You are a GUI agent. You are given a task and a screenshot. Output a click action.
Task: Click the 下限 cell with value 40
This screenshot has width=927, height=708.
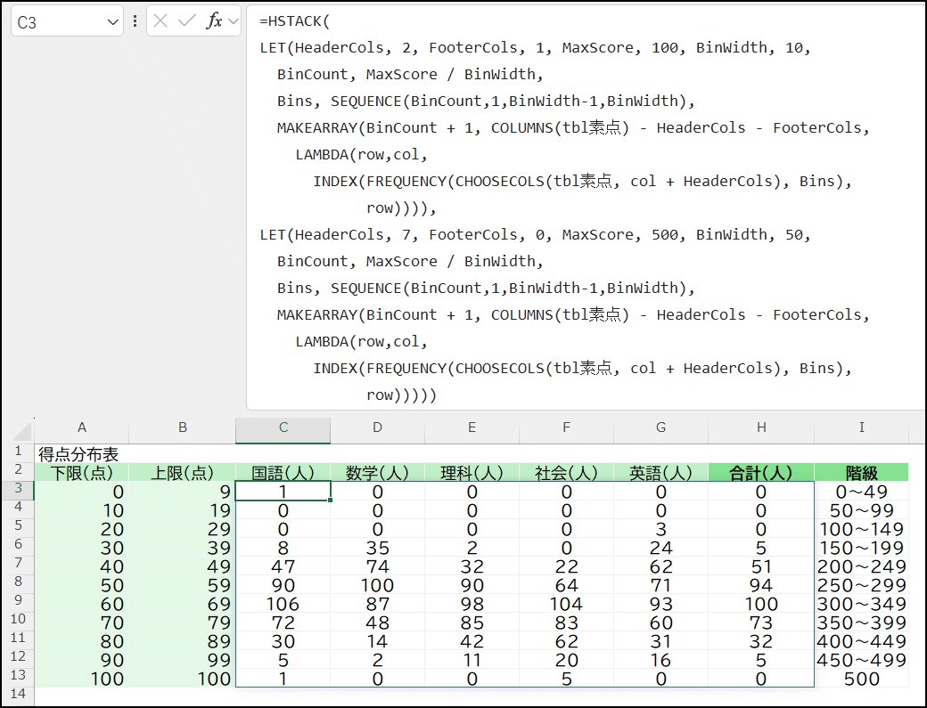point(82,566)
